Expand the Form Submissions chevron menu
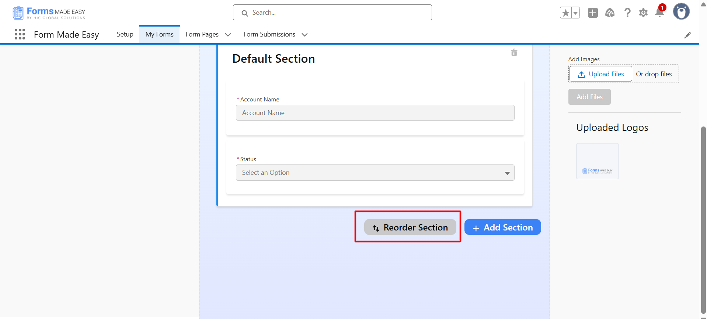Screen dimensions: 707x319 304,35
